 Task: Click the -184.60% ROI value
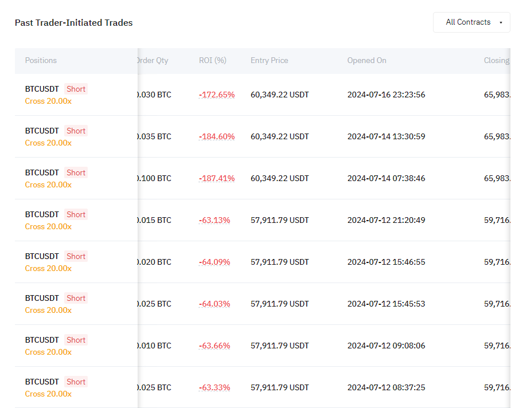coord(217,136)
